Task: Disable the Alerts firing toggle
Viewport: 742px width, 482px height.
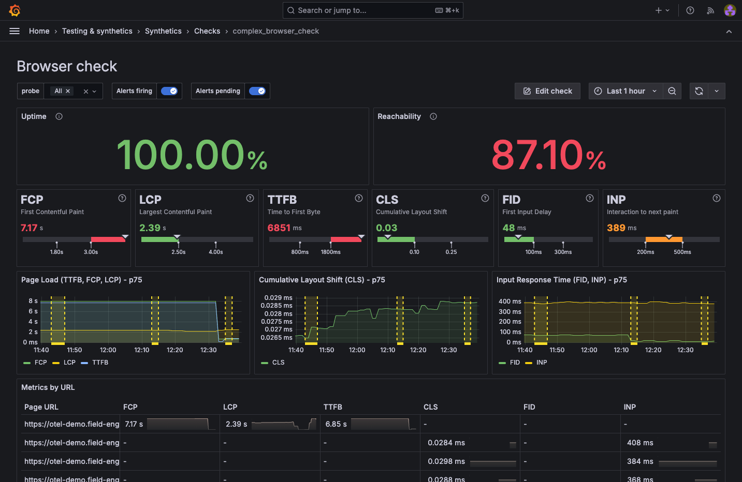Action: coord(169,91)
